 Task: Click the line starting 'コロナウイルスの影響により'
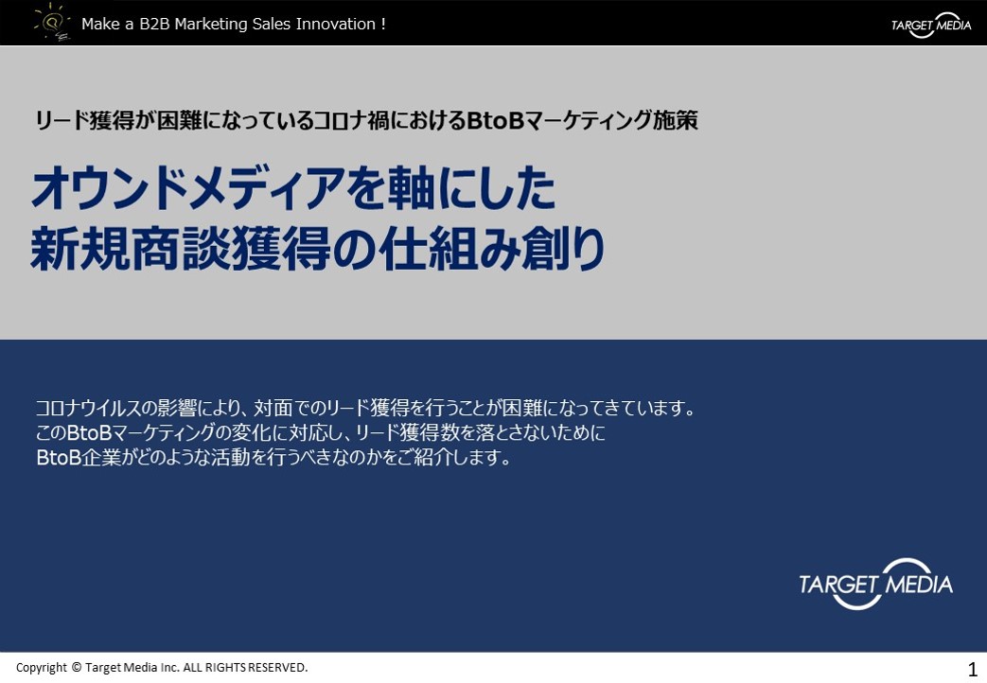365,408
